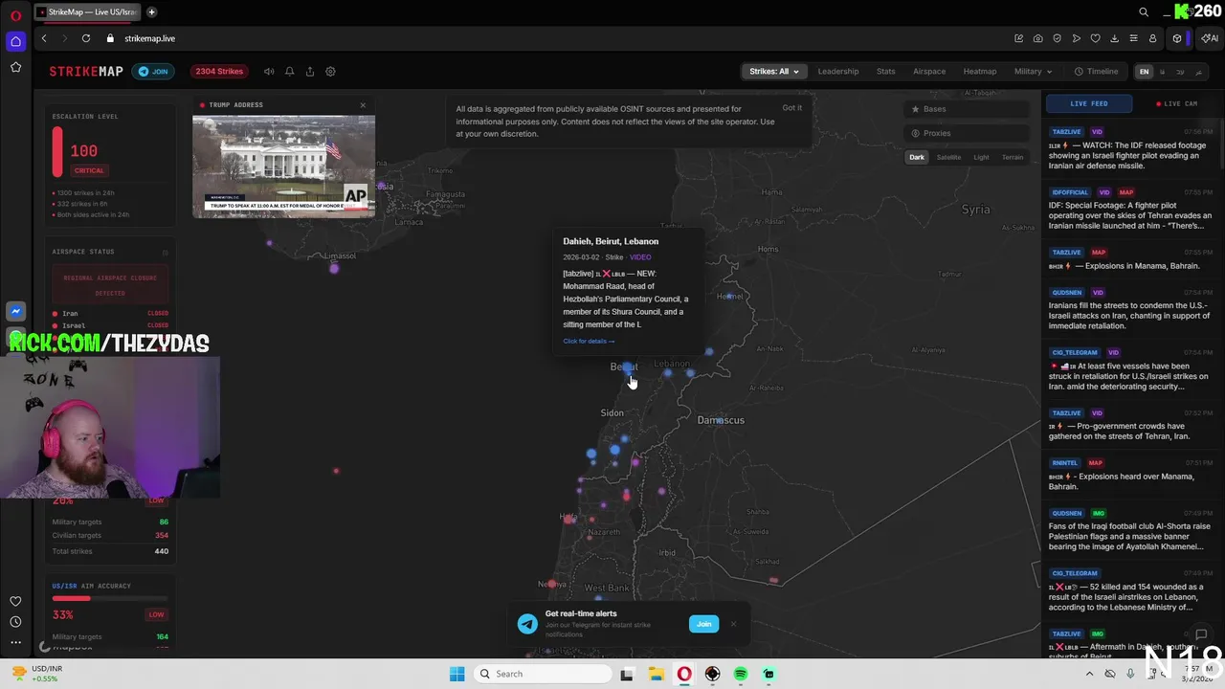Select the Satellite map style

pyautogui.click(x=948, y=157)
